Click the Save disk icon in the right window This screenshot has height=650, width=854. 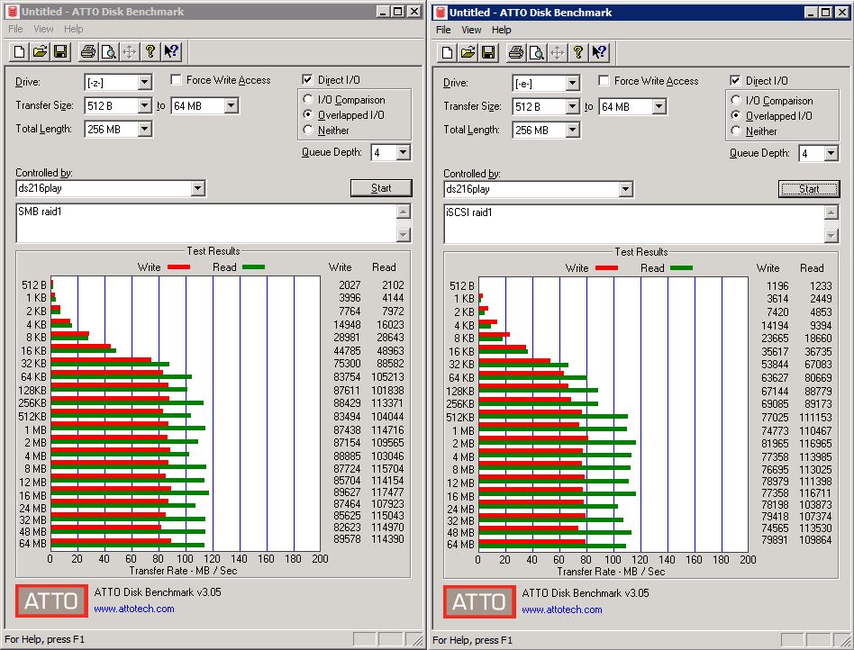pyautogui.click(x=489, y=53)
